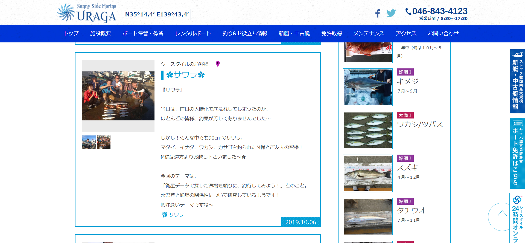Click the M様は遠方よりお越し下さいました line
The width and height of the screenshot is (525, 243).
click(x=203, y=157)
